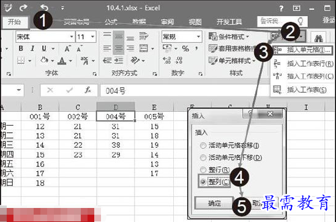Open the 对齐方式 group dialog launcher
336x222 pixels.
click(154, 74)
